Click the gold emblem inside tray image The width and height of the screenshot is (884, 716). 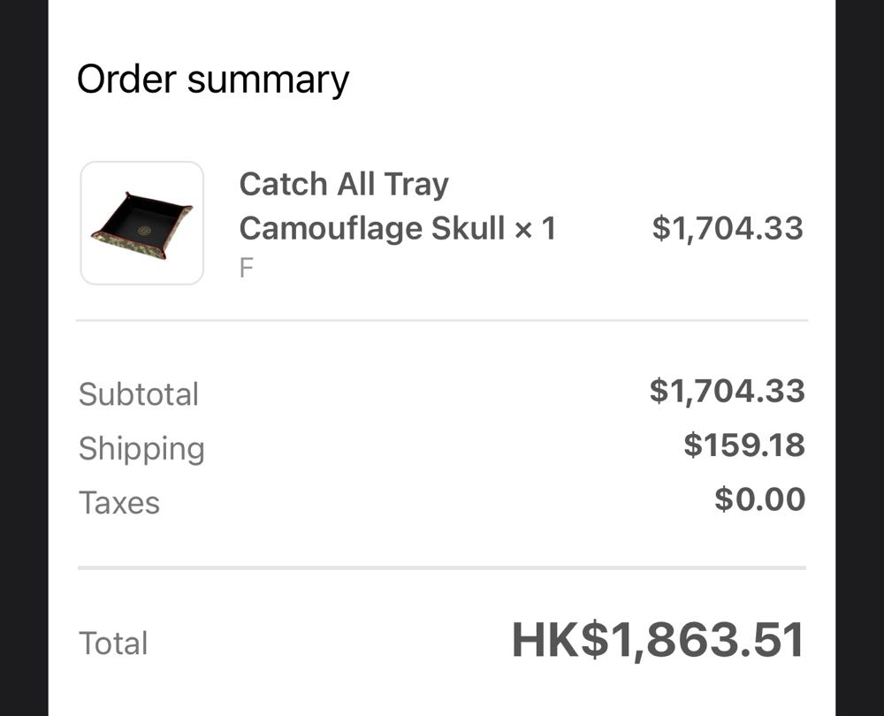tap(144, 231)
